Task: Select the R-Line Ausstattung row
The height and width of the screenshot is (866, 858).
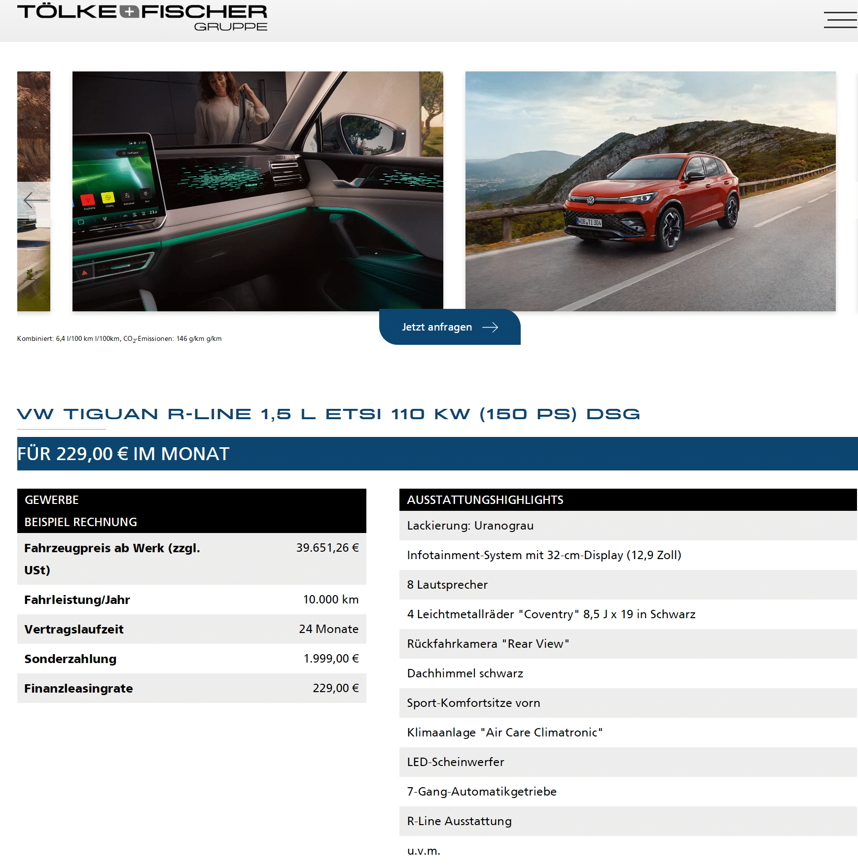Action: point(628,821)
